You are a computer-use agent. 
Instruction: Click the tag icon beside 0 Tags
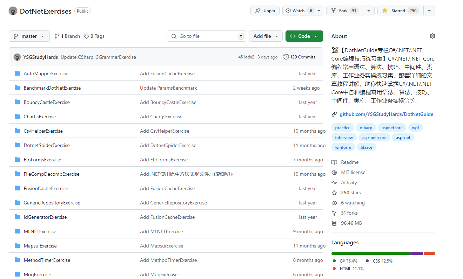click(x=86, y=36)
